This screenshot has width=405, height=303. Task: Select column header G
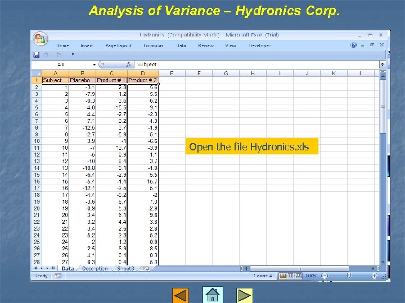point(226,74)
